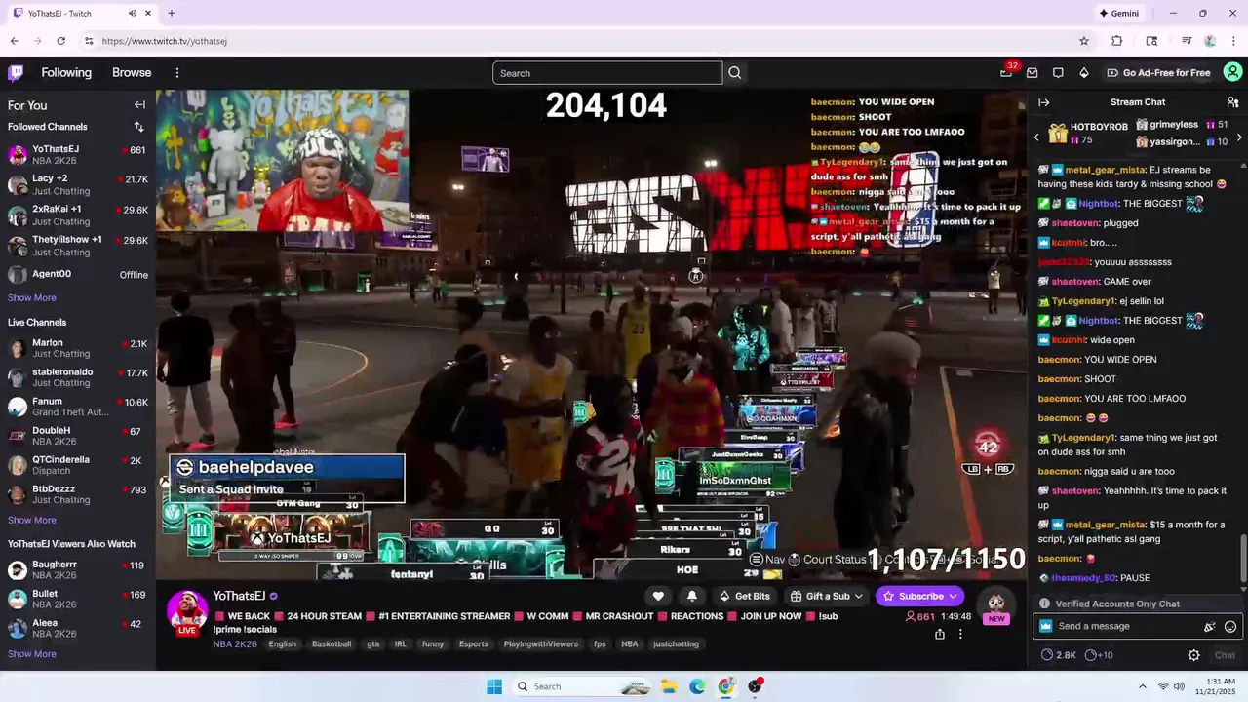This screenshot has height=702, width=1248.
Task: Open the three-dot more menu beside Browse
Action: click(x=176, y=73)
